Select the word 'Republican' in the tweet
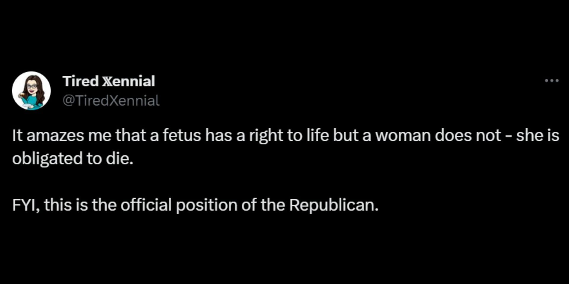This screenshot has width=569, height=284. 332,205
